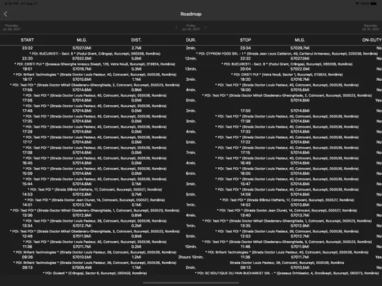The width and height of the screenshot is (382, 286).
Task: Select the Friday Jul 30, 2021 date label
Action: click(191, 27)
